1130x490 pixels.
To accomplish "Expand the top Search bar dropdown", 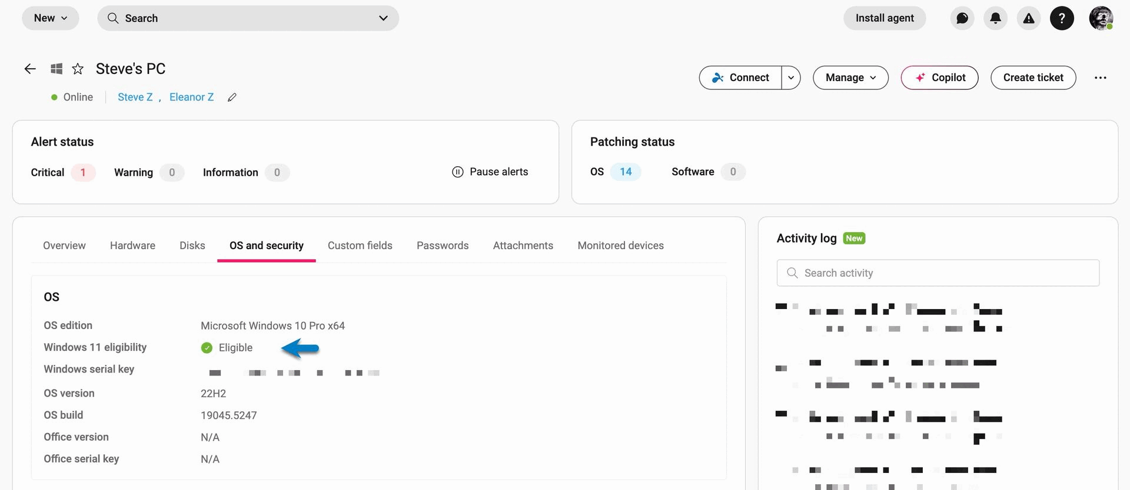I will pyautogui.click(x=383, y=18).
